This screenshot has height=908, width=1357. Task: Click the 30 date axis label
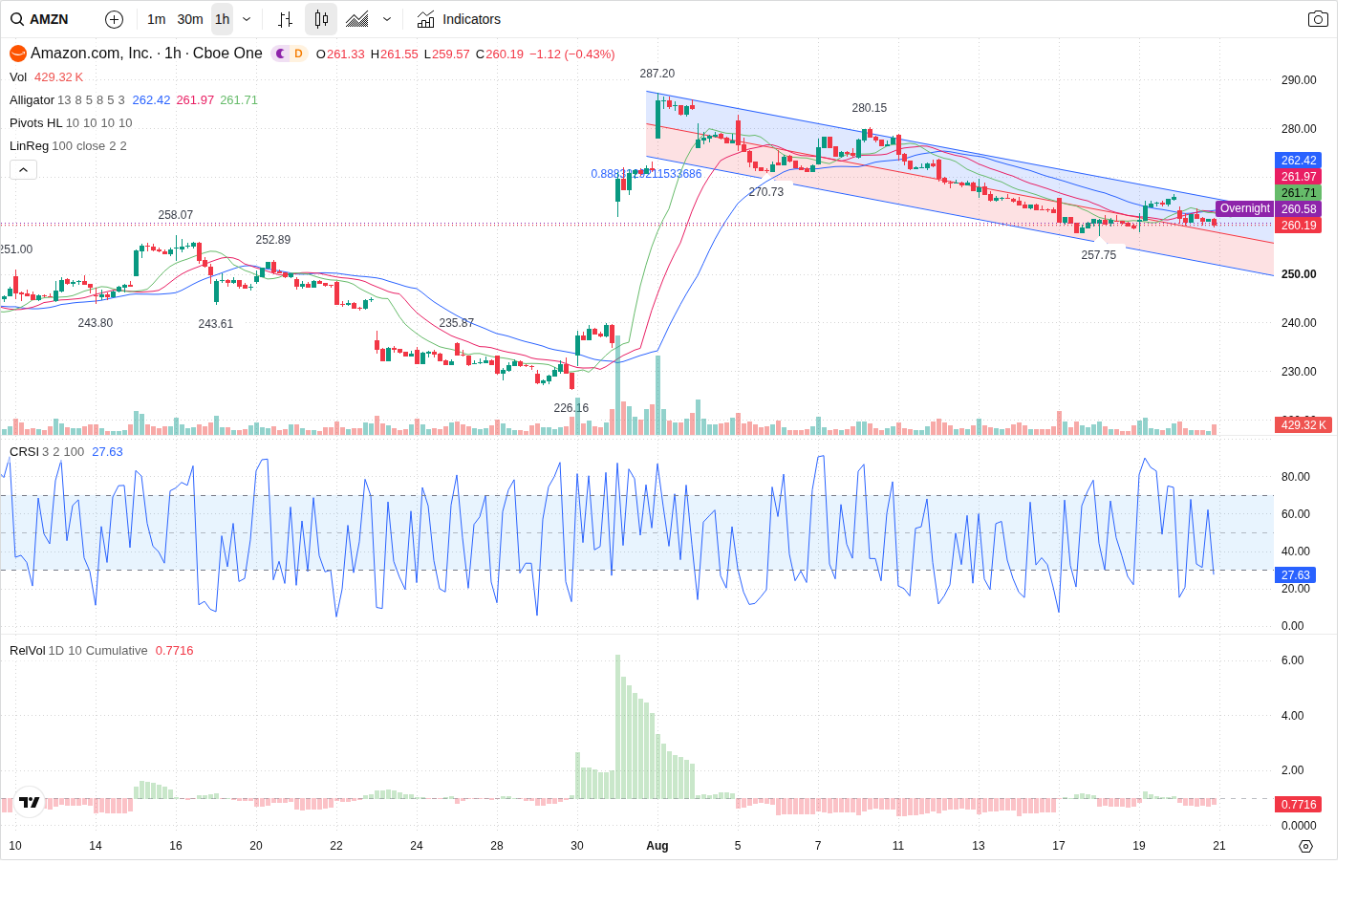[577, 846]
